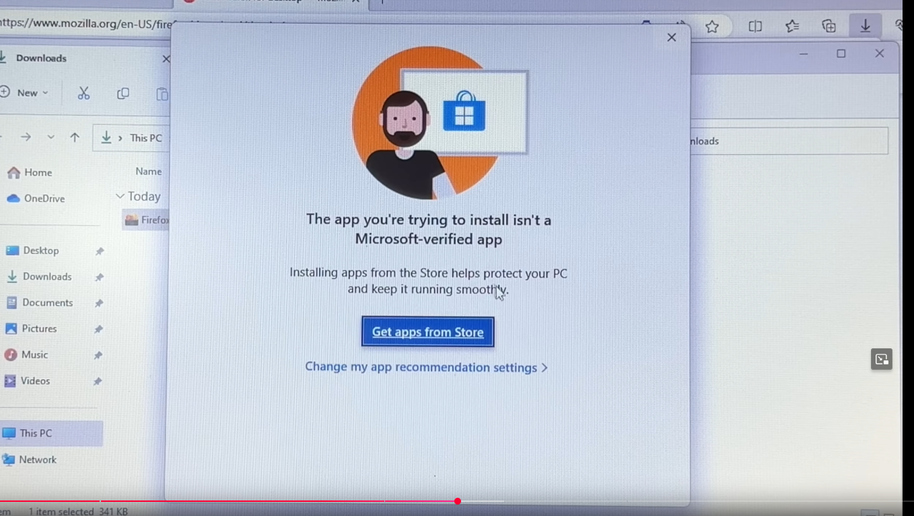This screenshot has height=516, width=914.
Task: Click the browser Downloads arrow icon
Action: 866,26
